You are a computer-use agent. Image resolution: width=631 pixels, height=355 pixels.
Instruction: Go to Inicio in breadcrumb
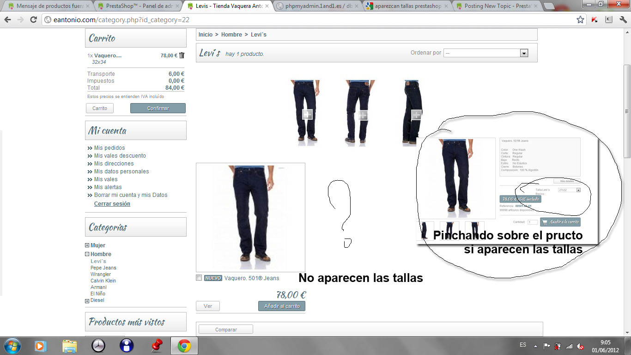[206, 35]
